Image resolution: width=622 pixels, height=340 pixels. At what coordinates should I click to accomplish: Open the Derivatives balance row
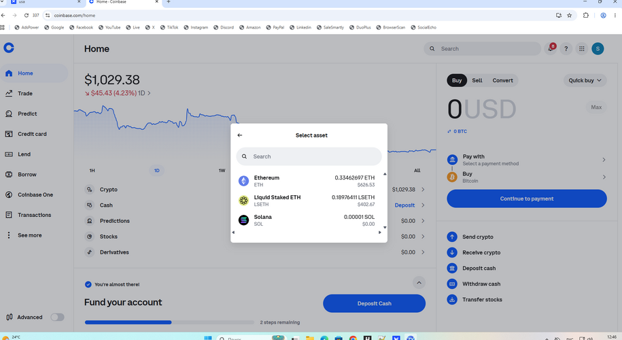tap(255, 252)
